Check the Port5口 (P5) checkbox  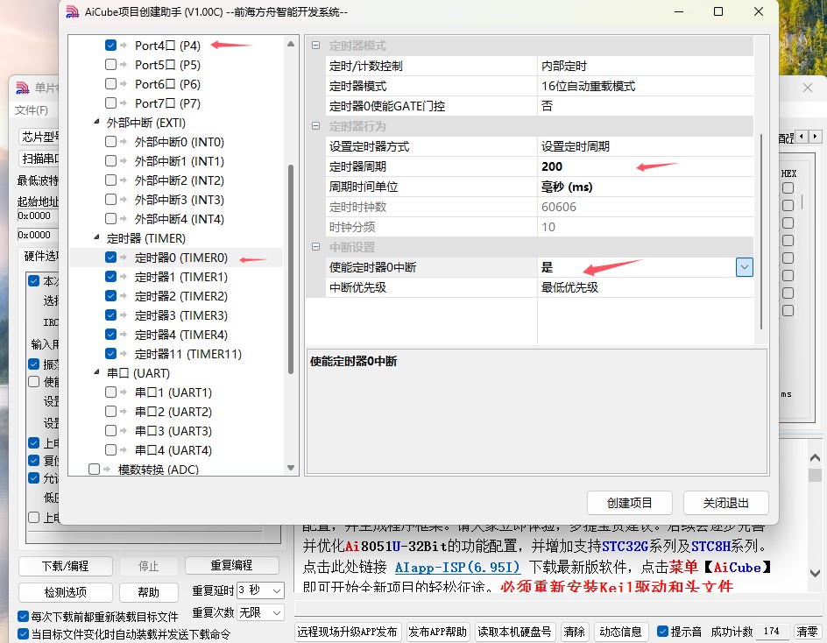(110, 64)
